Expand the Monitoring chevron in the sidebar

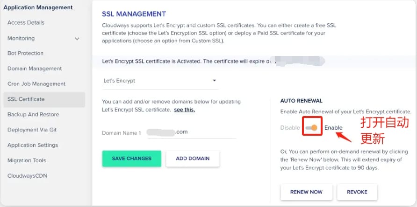tap(77, 39)
